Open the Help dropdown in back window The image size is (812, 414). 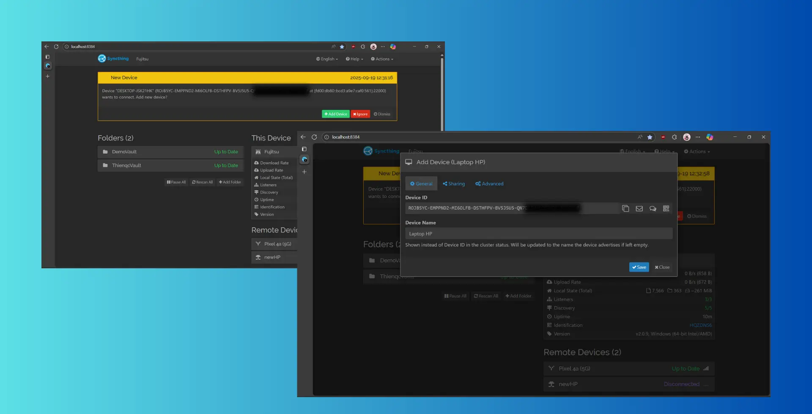coord(354,59)
